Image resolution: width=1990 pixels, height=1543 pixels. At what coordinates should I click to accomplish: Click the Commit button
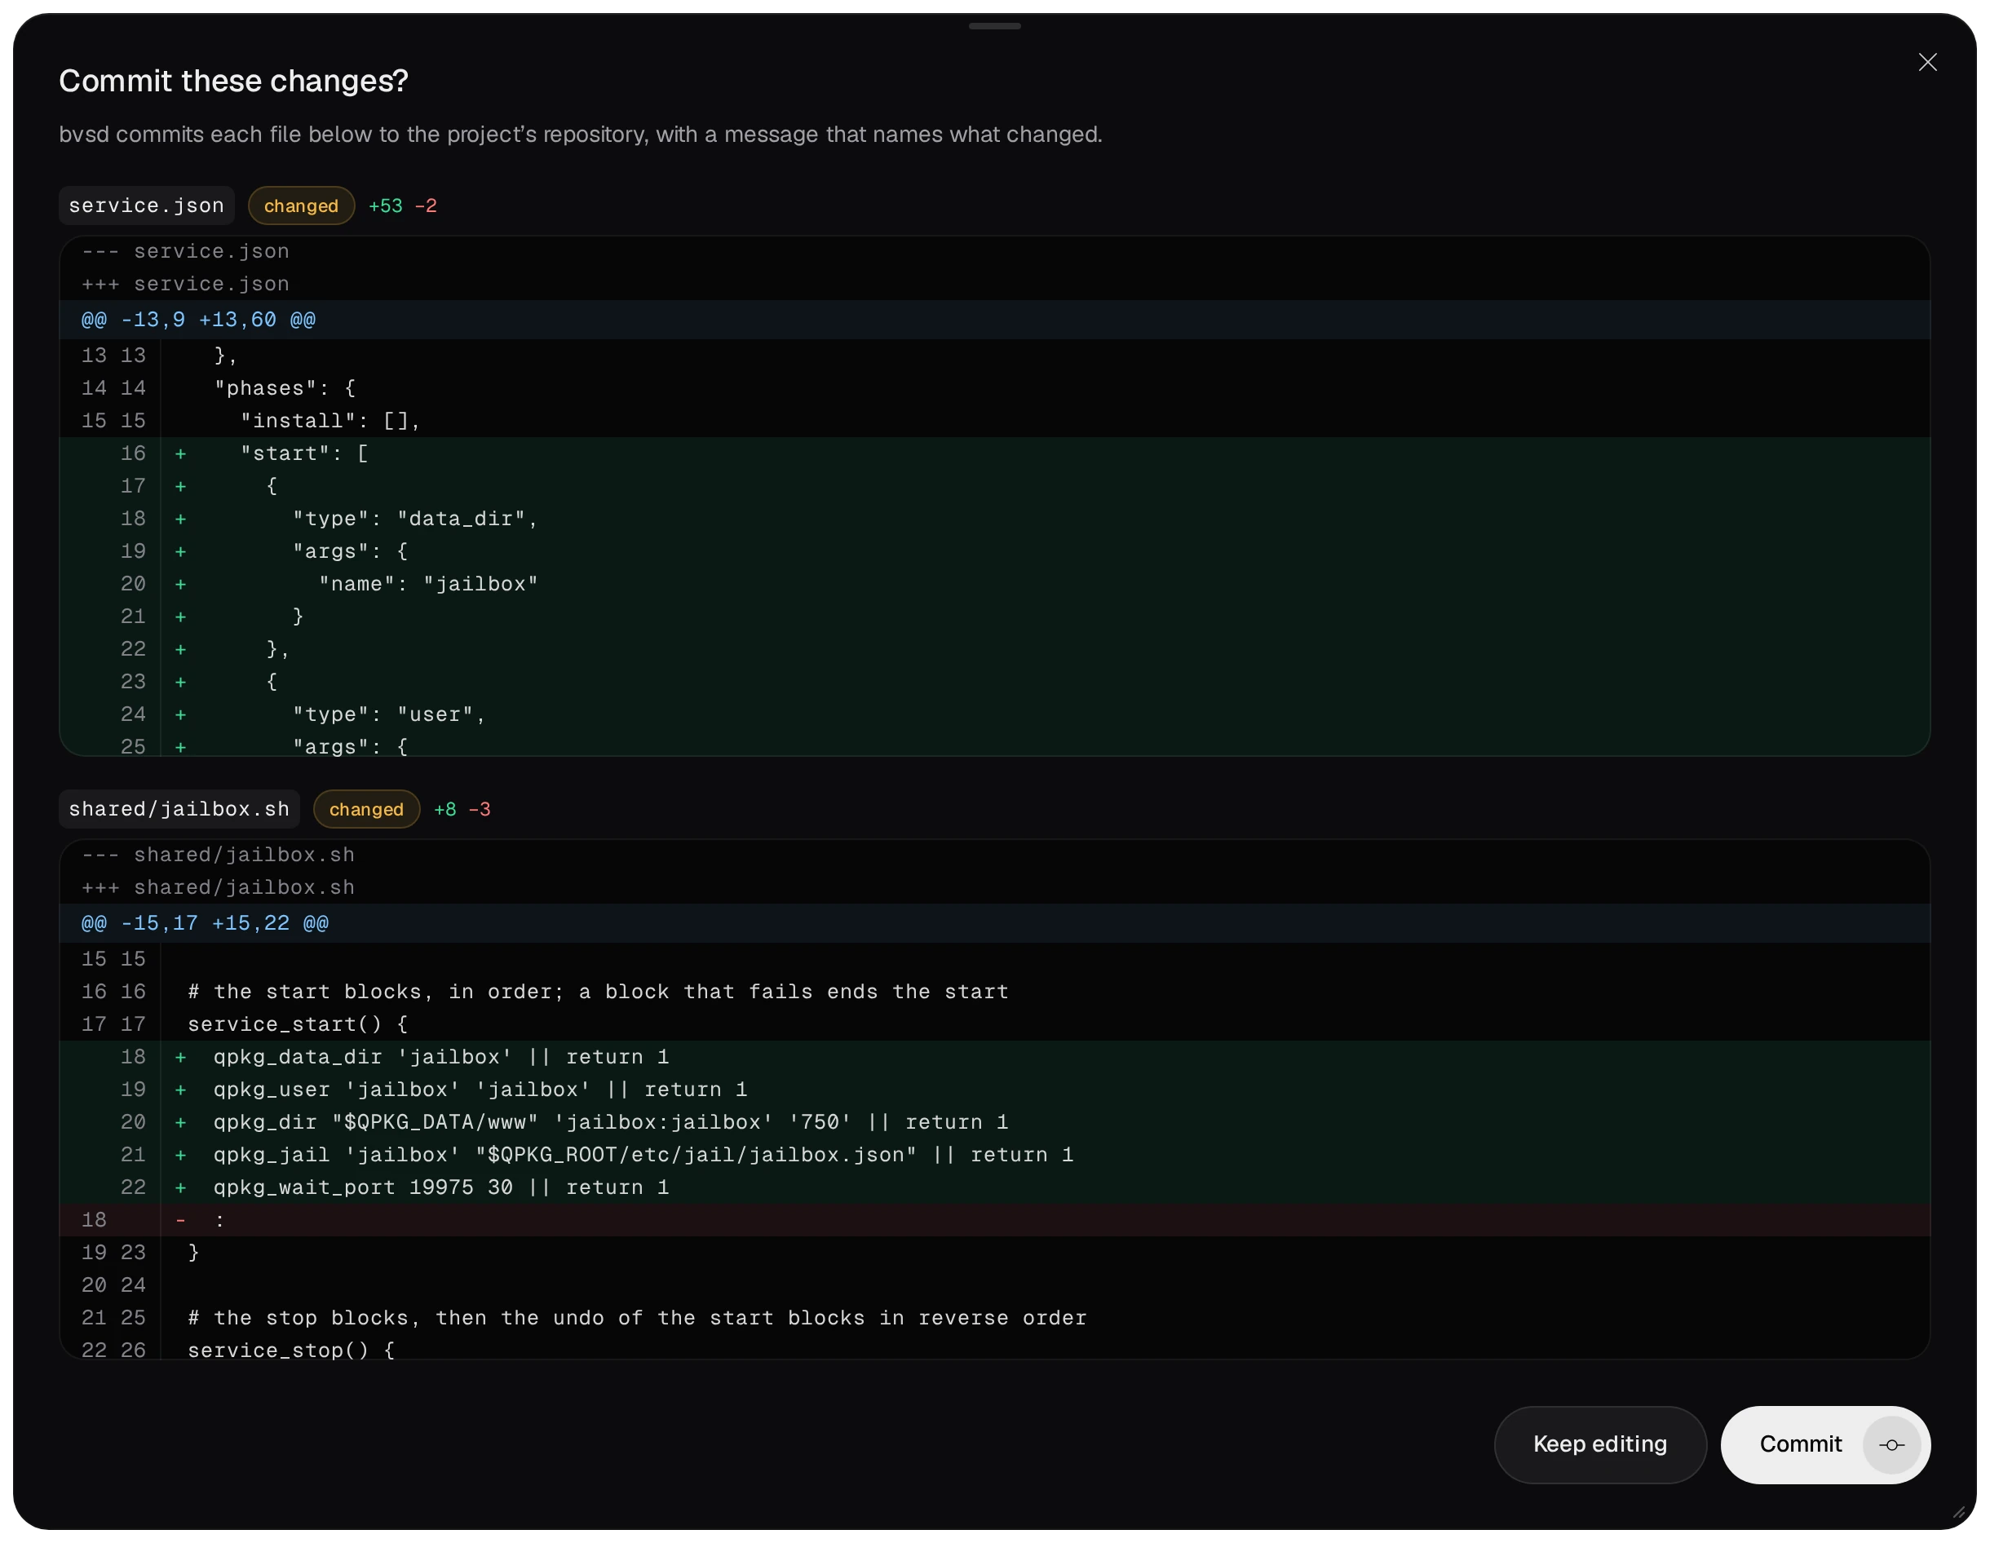1825,1444
